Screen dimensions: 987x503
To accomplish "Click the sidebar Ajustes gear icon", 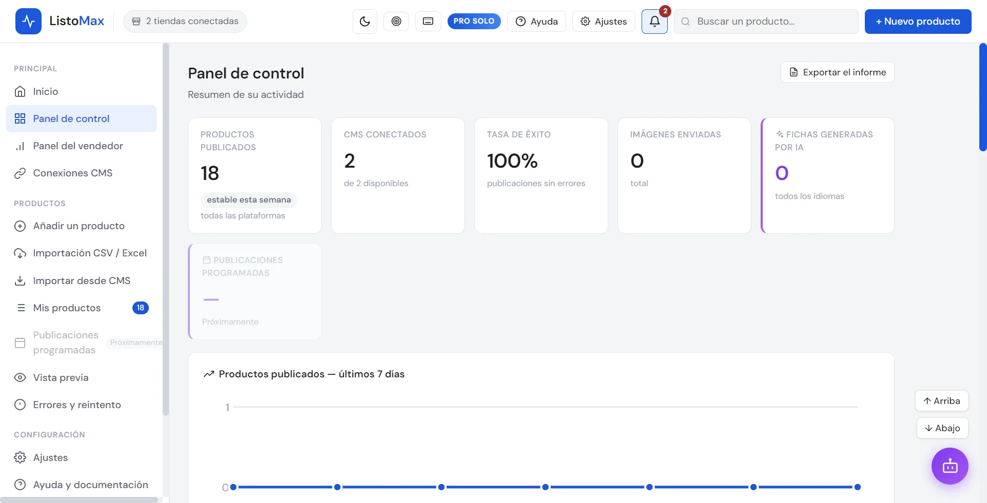I will coord(20,457).
